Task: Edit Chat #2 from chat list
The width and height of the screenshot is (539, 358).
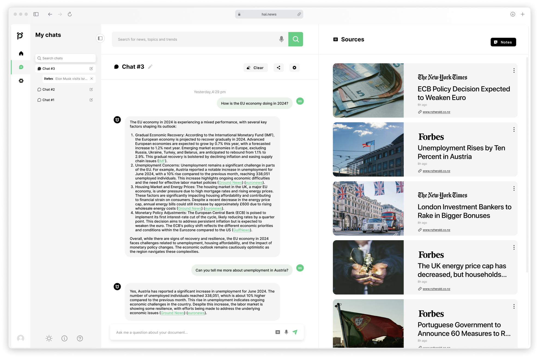Action: click(x=91, y=89)
